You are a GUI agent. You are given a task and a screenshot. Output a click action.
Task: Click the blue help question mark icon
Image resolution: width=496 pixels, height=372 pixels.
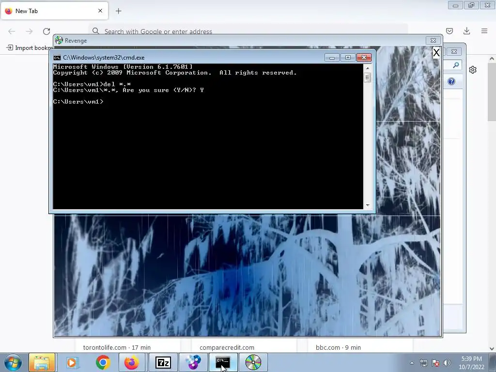pos(451,81)
